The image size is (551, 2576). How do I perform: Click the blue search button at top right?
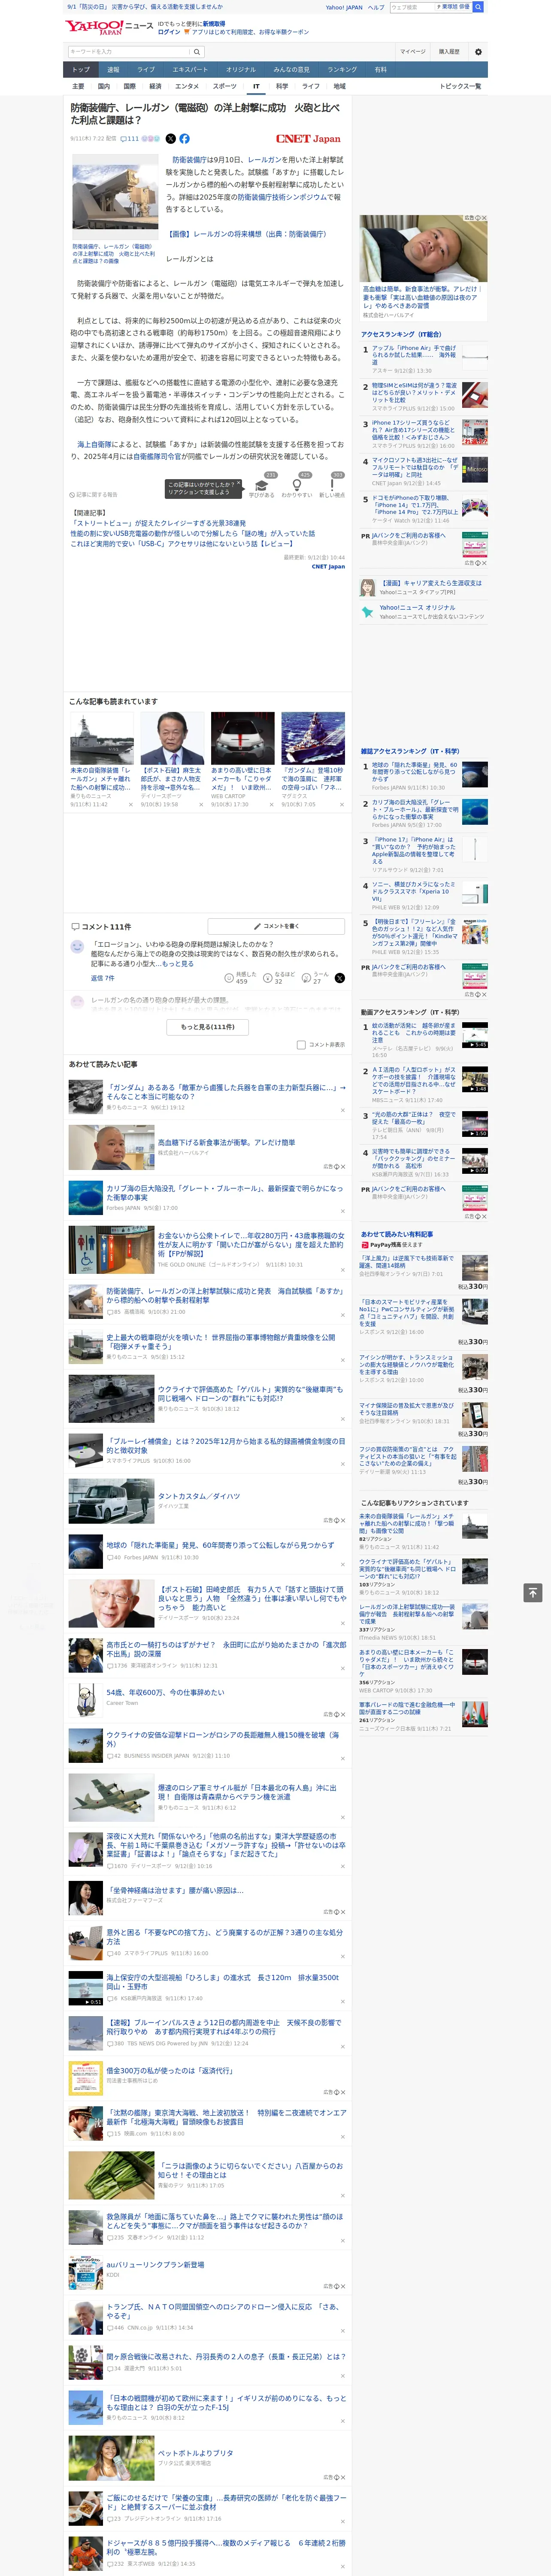click(478, 7)
